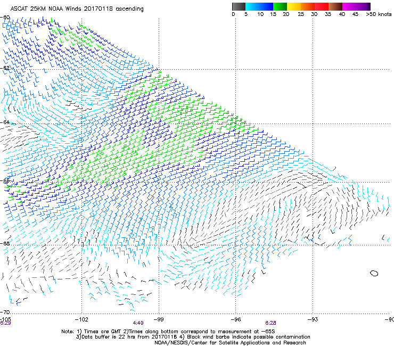Click the legend tick label 25
This screenshot has width=394, height=346.
[301, 14]
